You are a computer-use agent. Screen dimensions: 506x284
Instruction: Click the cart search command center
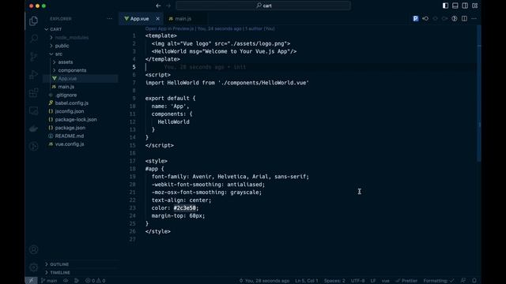click(263, 6)
